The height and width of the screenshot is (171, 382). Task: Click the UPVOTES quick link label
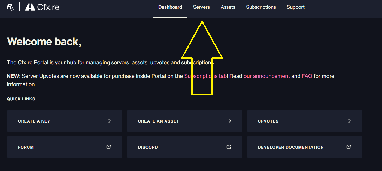268,121
